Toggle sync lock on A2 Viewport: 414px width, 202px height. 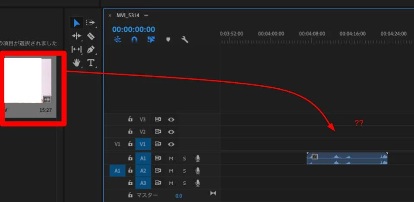click(x=158, y=171)
